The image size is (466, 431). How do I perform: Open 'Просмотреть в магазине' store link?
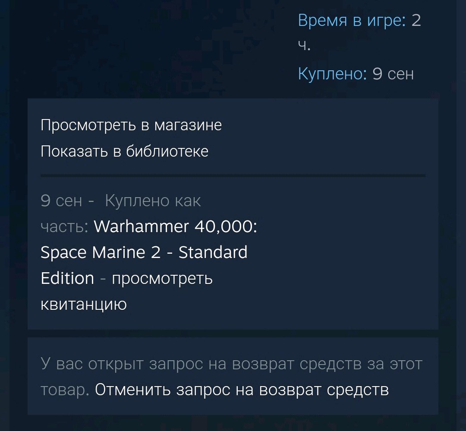coord(131,125)
